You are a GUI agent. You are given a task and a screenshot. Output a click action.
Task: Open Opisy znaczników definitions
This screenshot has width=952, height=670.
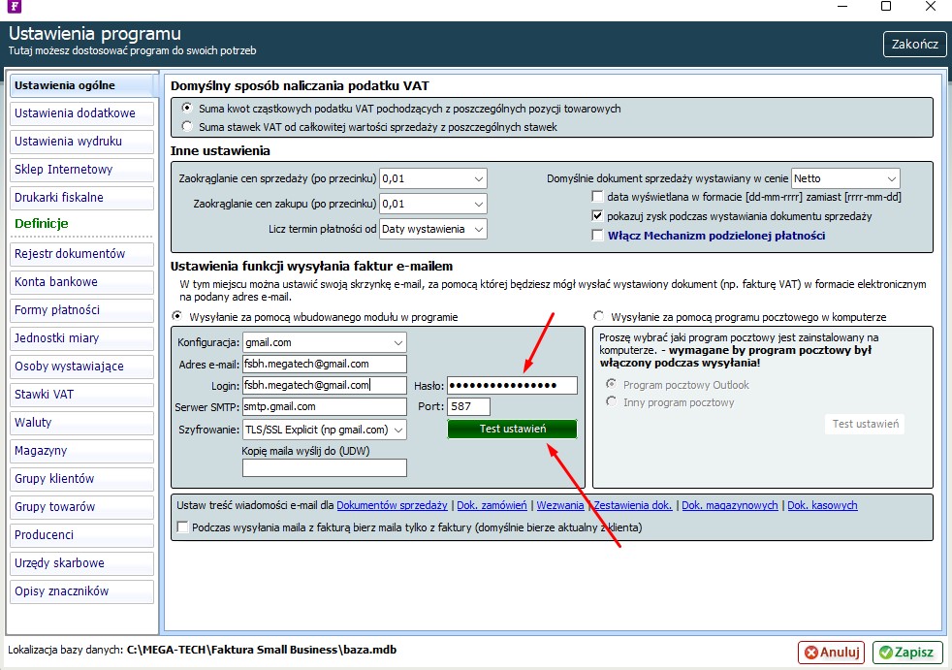point(81,591)
